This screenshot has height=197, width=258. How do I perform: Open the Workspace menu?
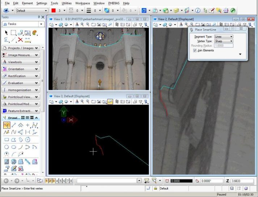click(83, 3)
